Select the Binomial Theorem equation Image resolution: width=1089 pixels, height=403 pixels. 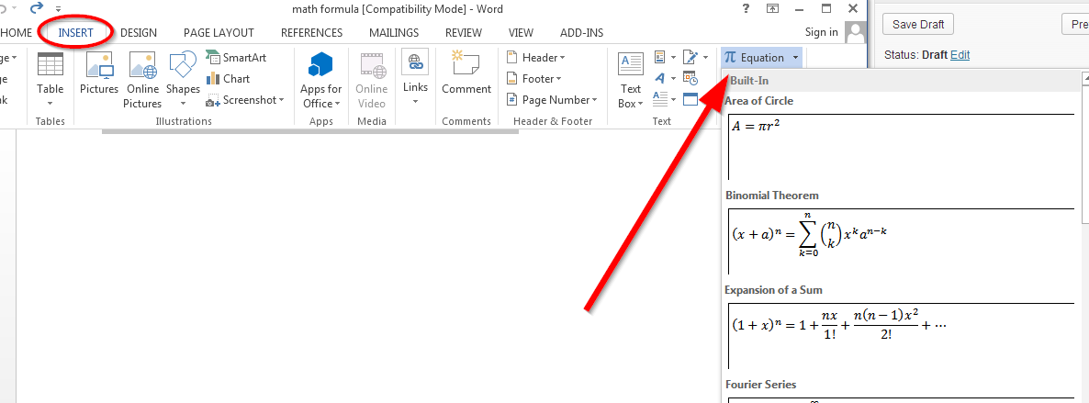tap(901, 241)
